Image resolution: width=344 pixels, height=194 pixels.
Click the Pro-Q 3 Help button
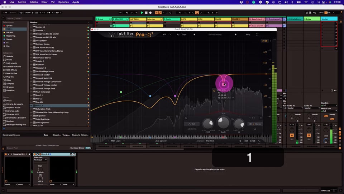coord(248,34)
